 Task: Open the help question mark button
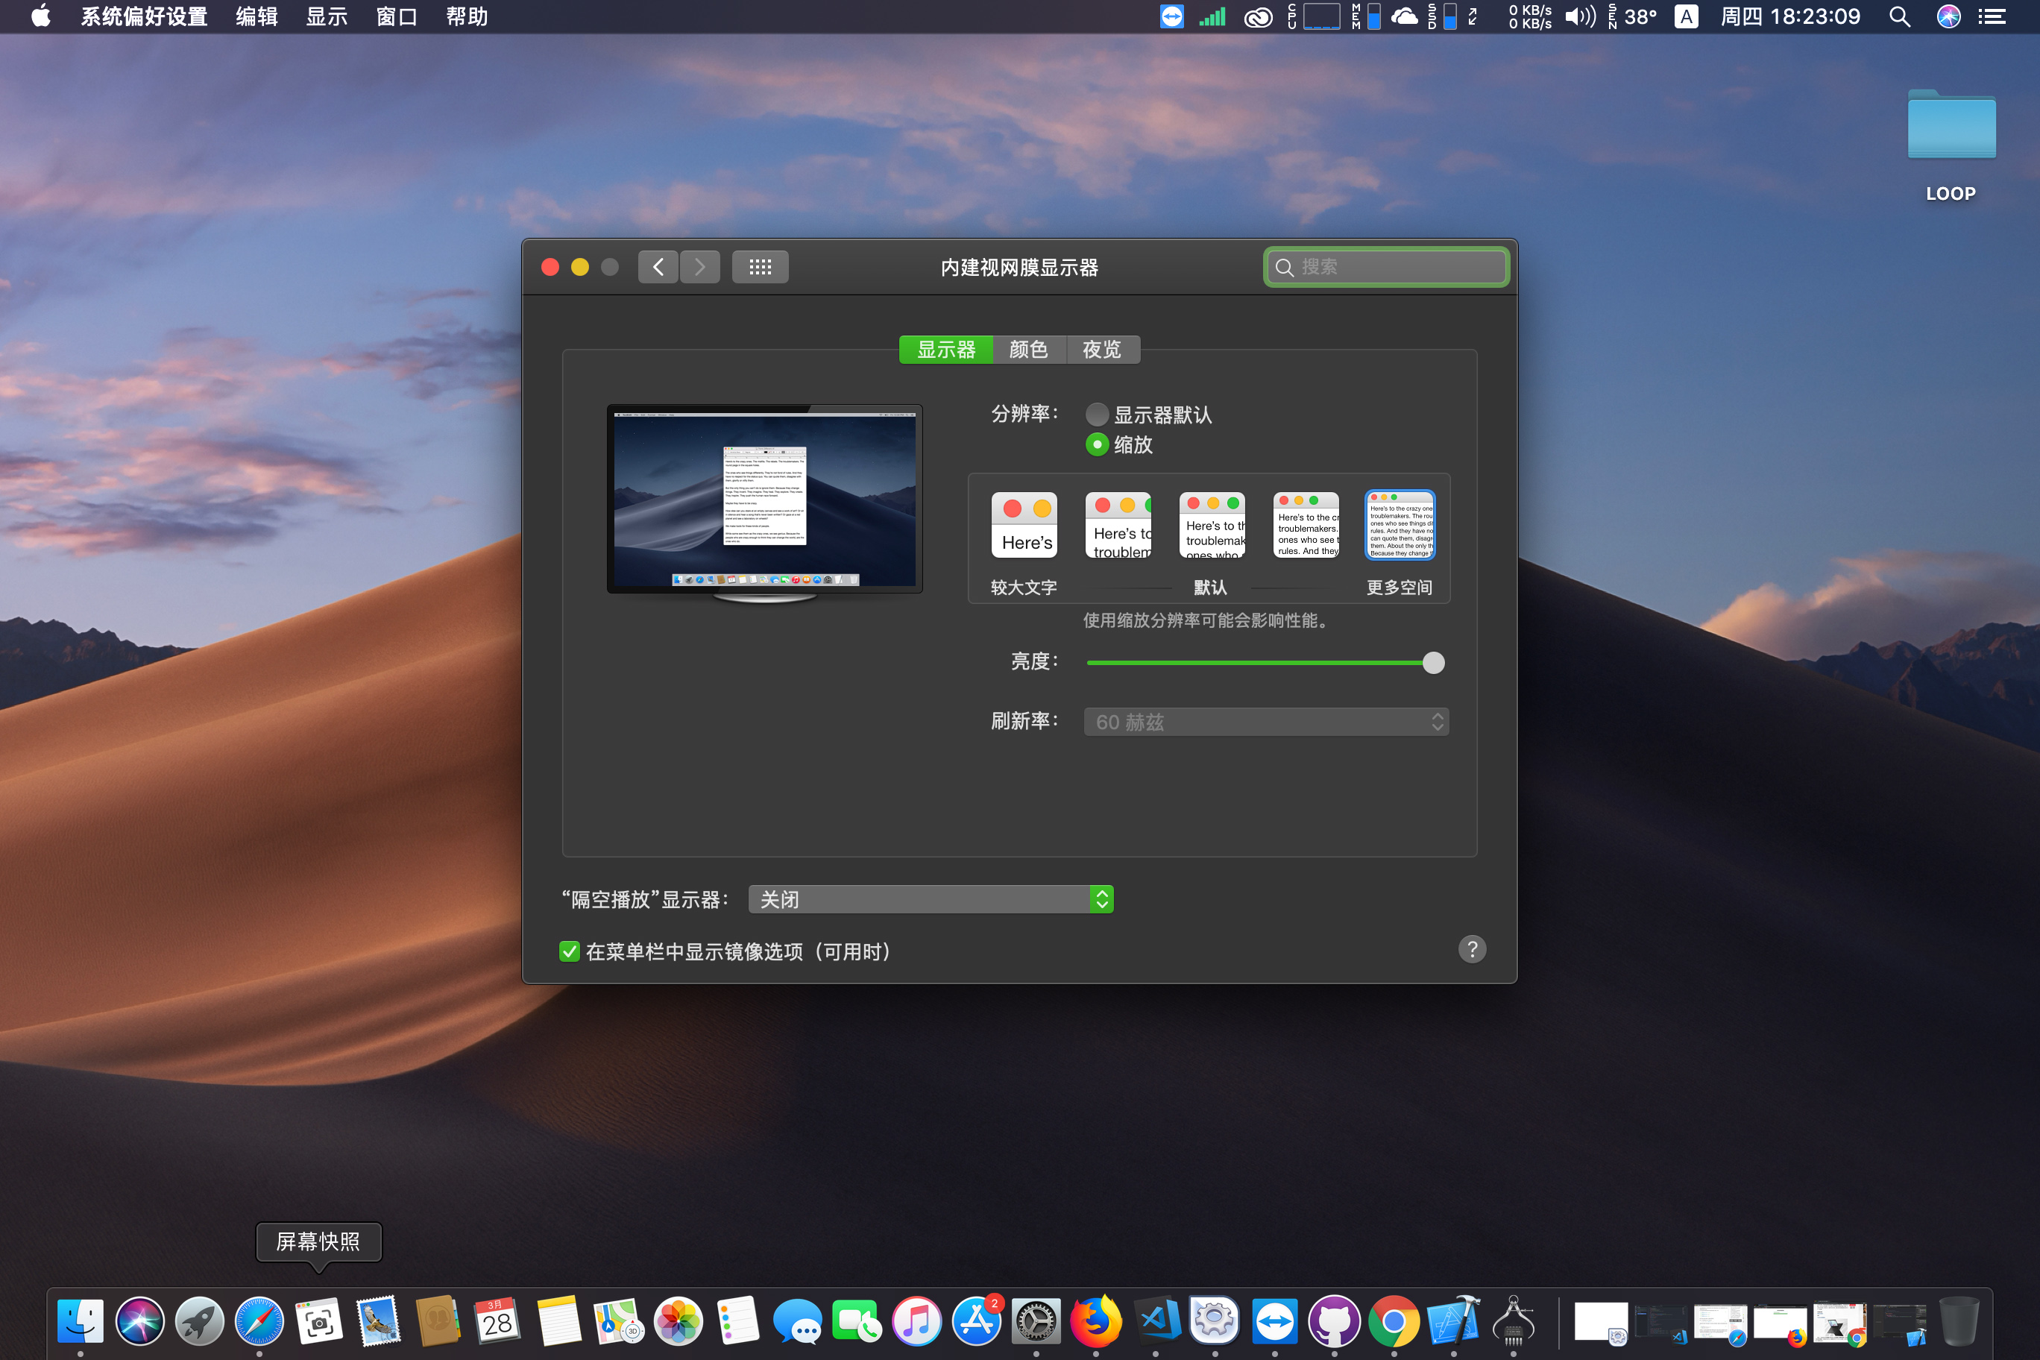(x=1472, y=949)
